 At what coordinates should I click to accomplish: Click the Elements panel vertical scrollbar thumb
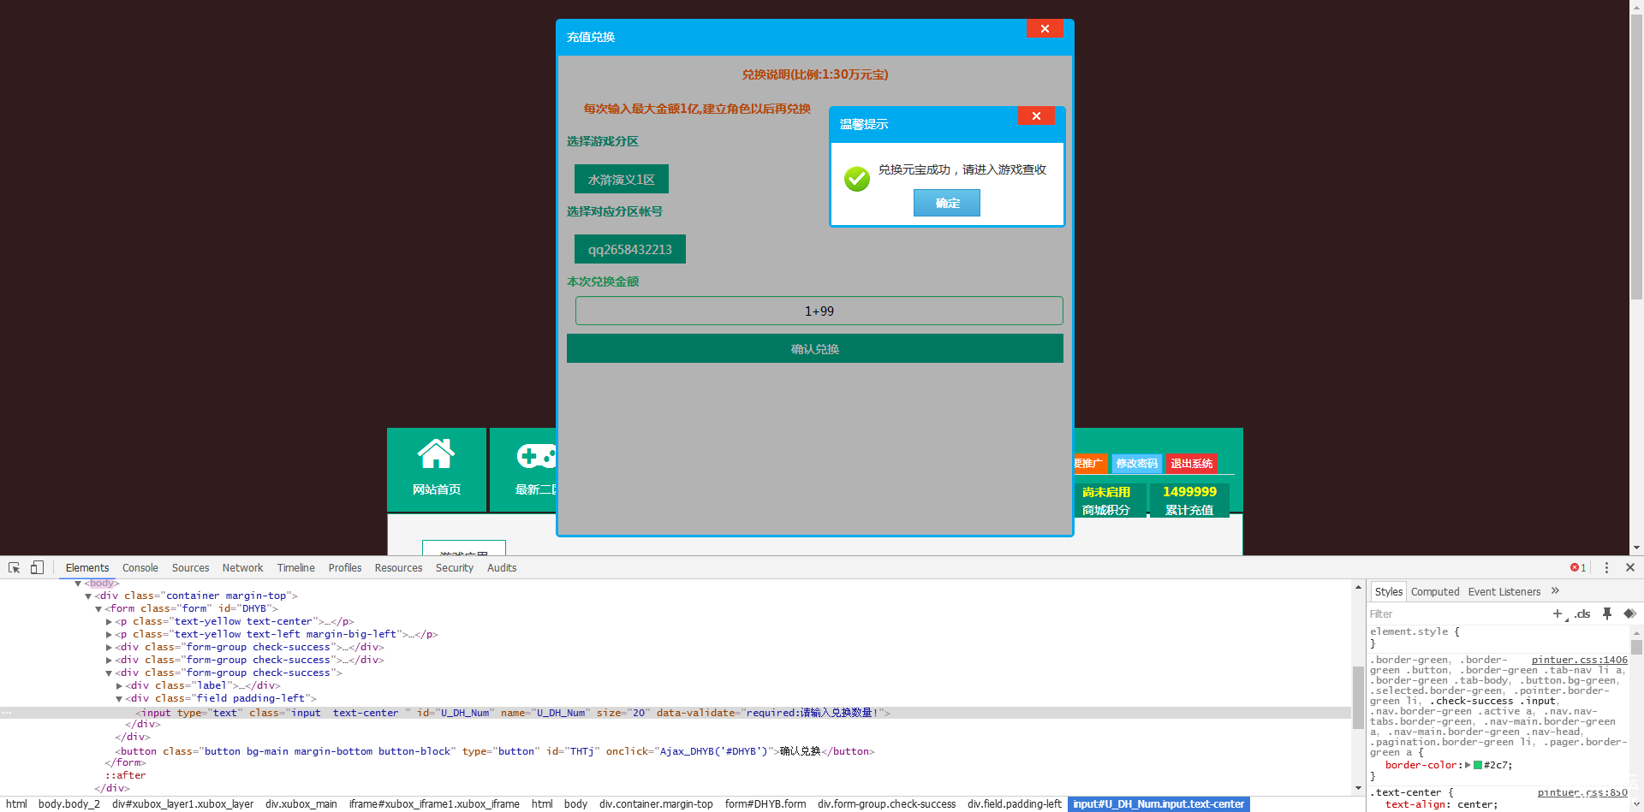pos(1358,696)
